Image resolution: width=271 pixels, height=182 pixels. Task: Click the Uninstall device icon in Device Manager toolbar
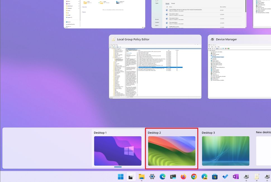[x=227, y=48]
